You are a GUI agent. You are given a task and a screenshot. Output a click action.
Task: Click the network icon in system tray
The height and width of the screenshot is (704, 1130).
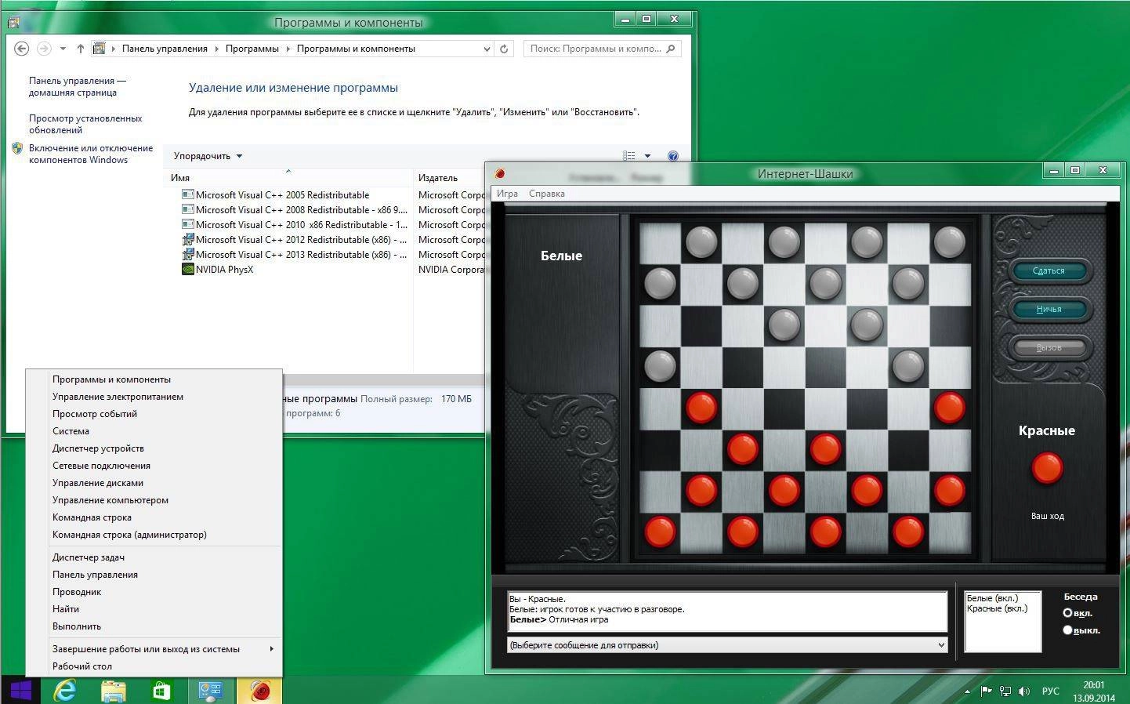click(x=1005, y=691)
